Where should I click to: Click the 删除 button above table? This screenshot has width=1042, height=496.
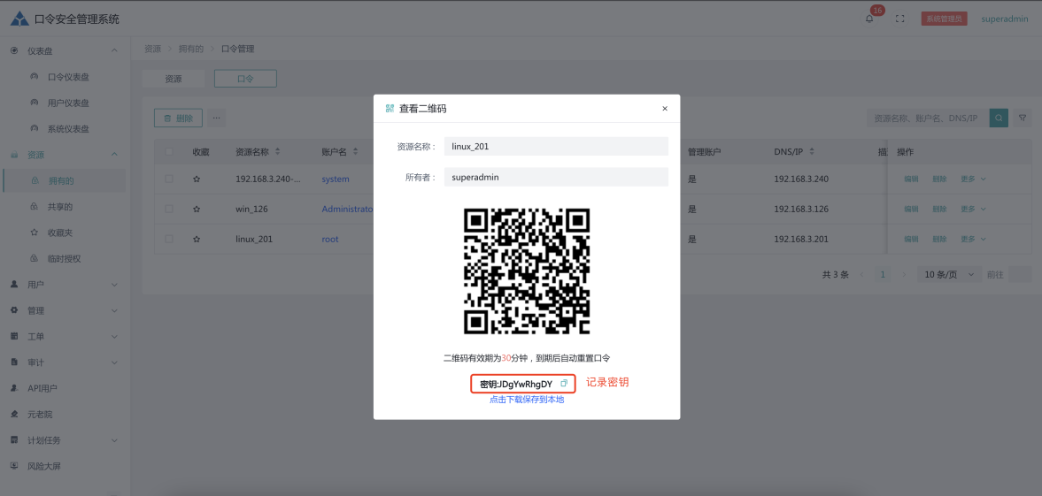[x=178, y=118]
